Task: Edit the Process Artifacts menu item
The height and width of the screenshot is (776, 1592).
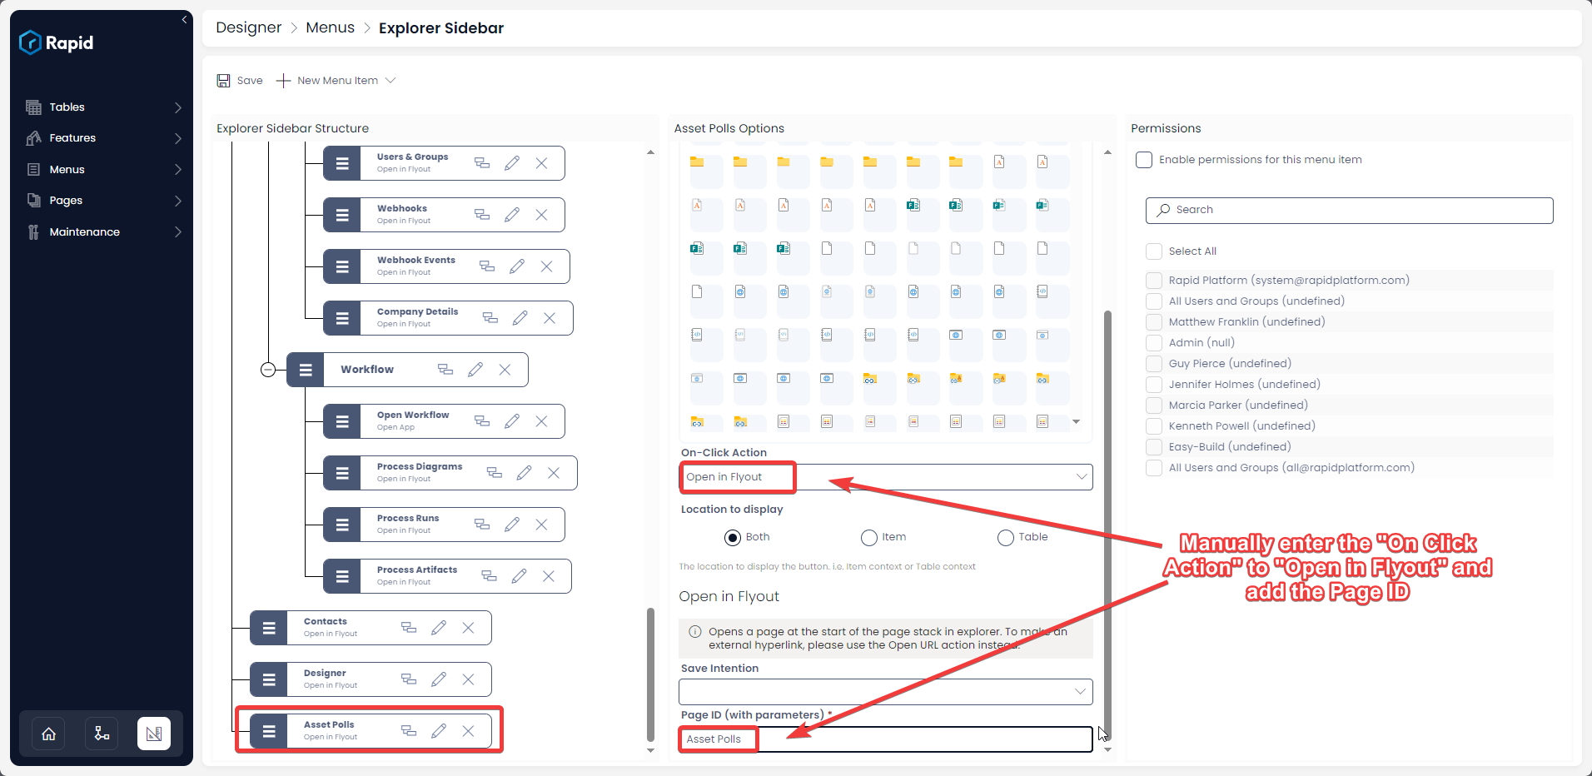Action: tap(519, 576)
